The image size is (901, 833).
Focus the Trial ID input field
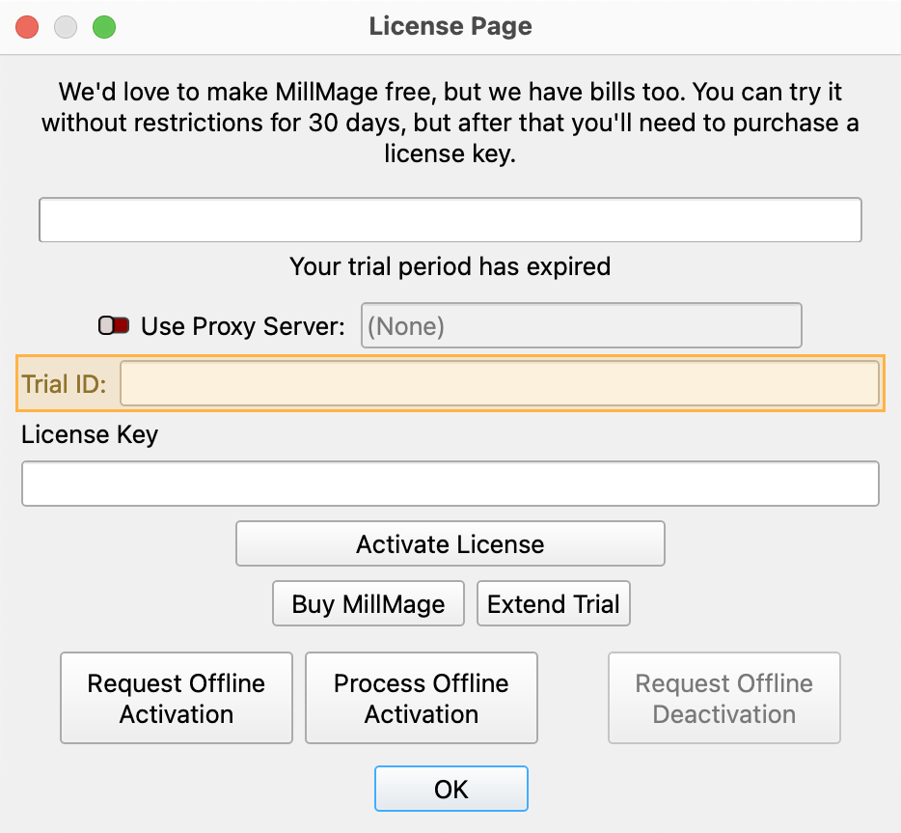click(499, 384)
